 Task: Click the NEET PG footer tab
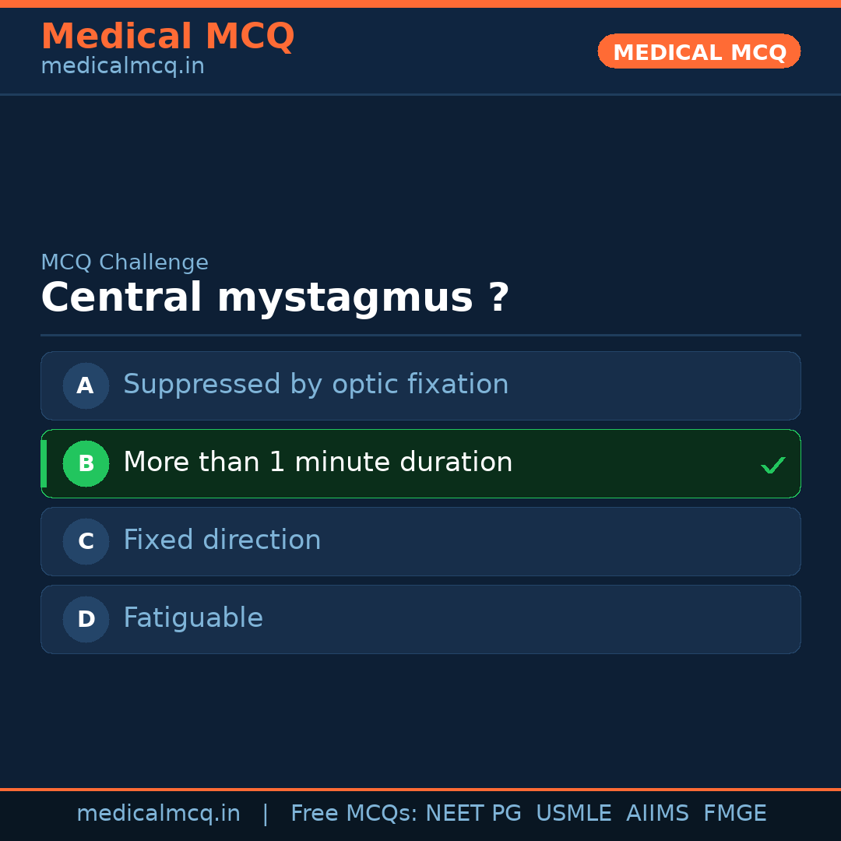coord(473,813)
